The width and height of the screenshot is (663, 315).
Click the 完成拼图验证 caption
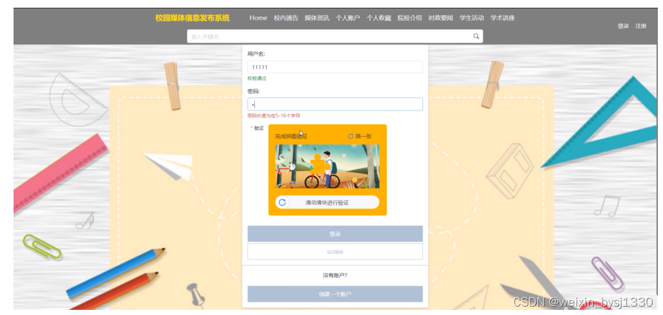coord(291,136)
